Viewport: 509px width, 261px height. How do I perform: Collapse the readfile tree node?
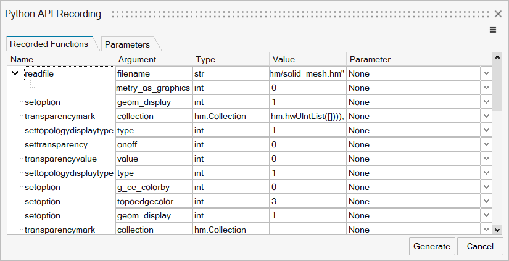[x=15, y=73]
